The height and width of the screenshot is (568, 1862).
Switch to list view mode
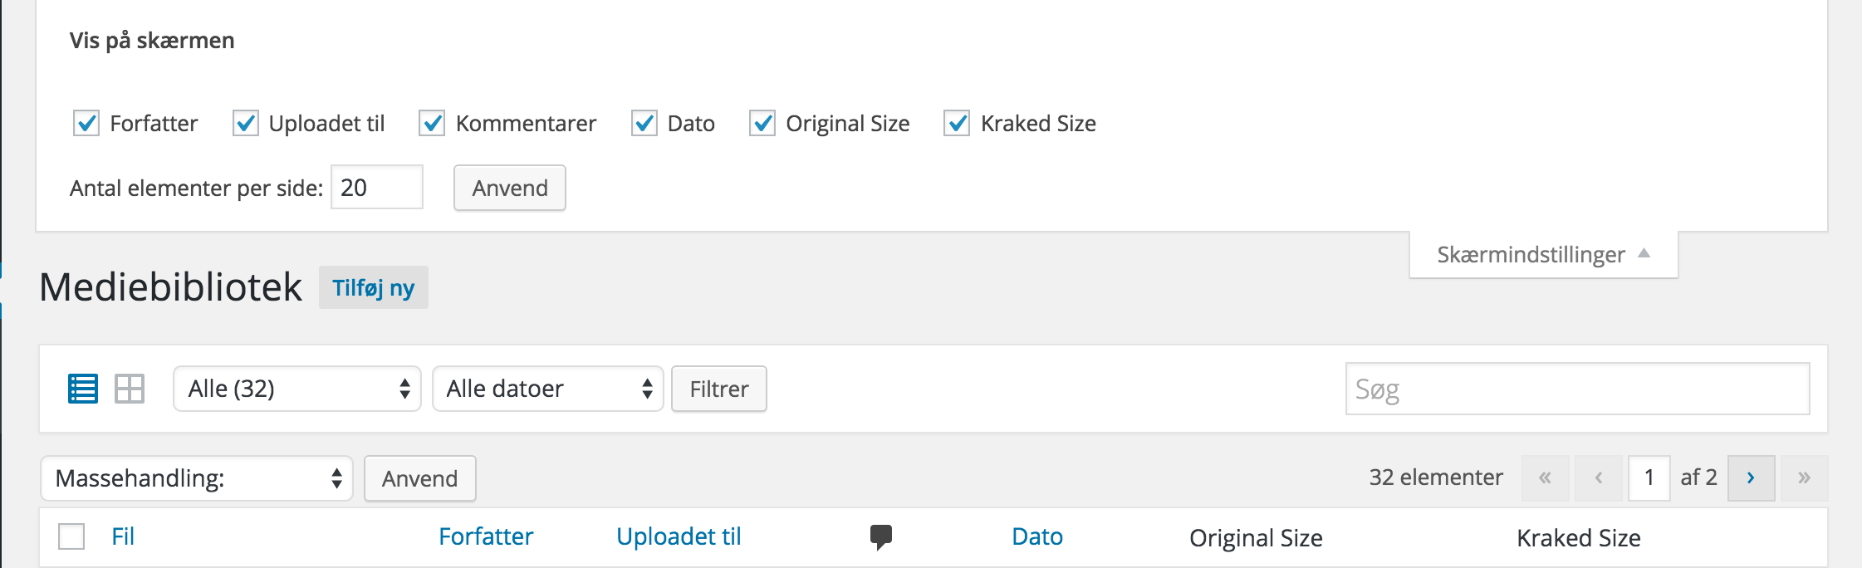83,389
